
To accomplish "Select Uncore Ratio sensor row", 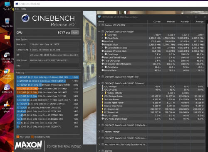I will pyautogui.click(x=151, y=70).
